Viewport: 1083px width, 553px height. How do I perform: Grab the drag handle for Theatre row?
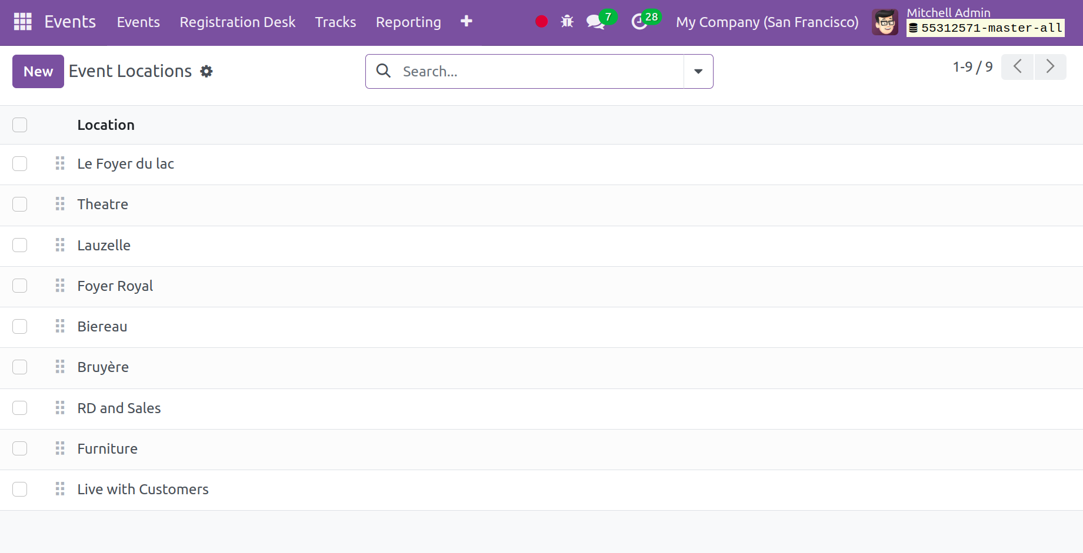(60, 204)
